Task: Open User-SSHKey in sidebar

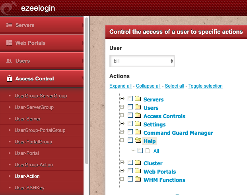Action: (42, 188)
